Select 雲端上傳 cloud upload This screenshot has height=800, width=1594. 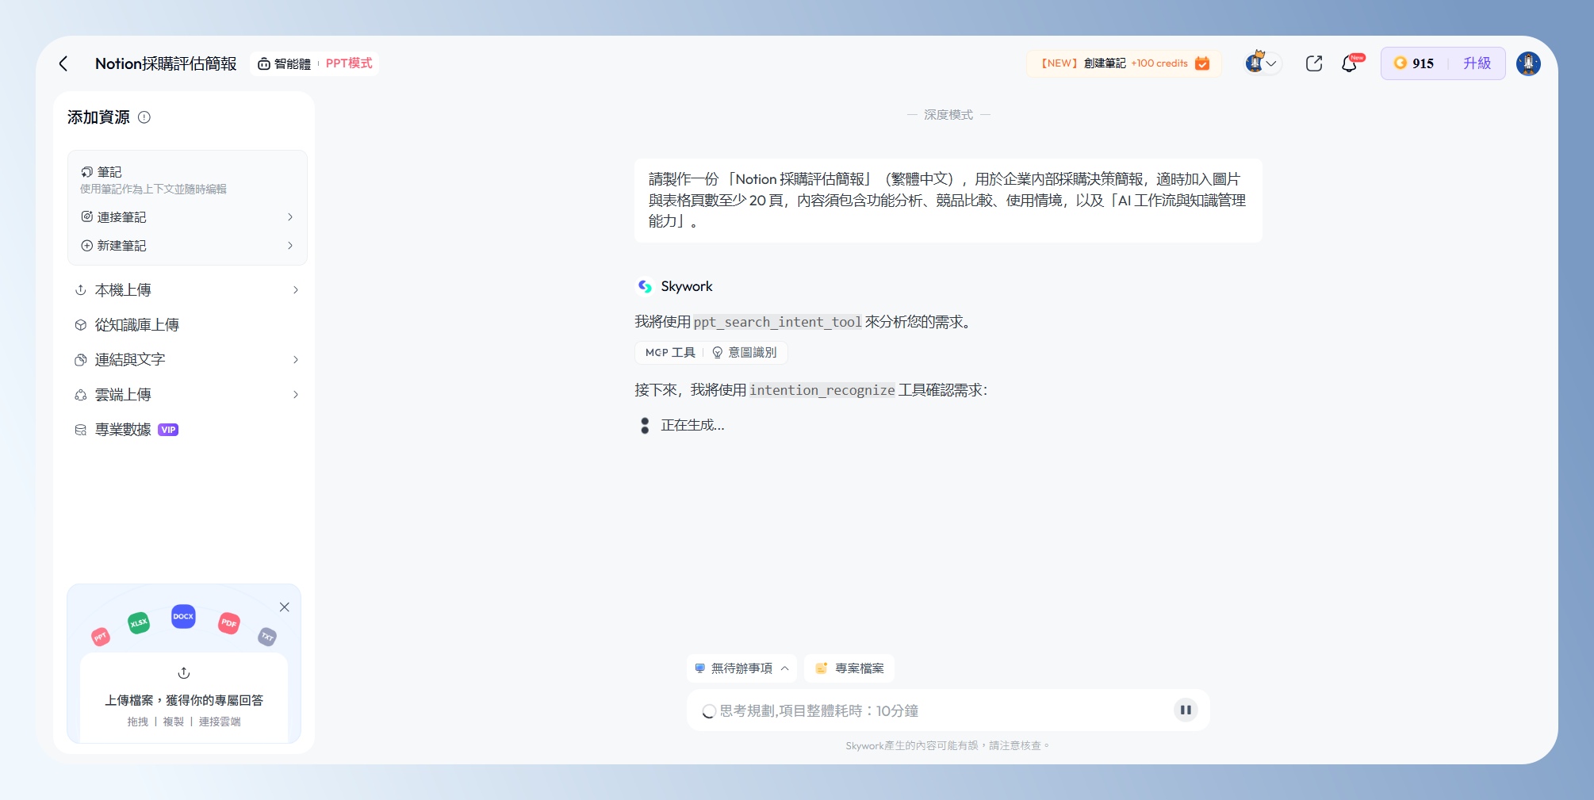click(x=187, y=395)
